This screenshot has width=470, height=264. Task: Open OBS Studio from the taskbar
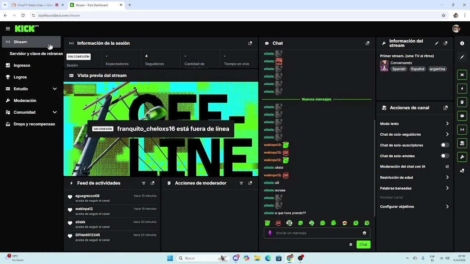(300, 258)
